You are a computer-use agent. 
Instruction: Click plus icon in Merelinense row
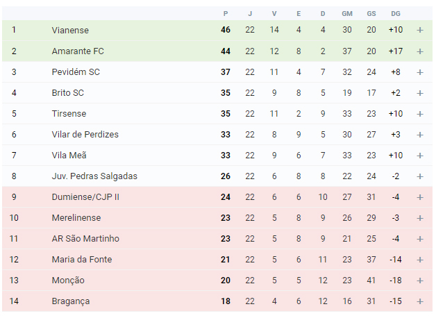click(420, 218)
